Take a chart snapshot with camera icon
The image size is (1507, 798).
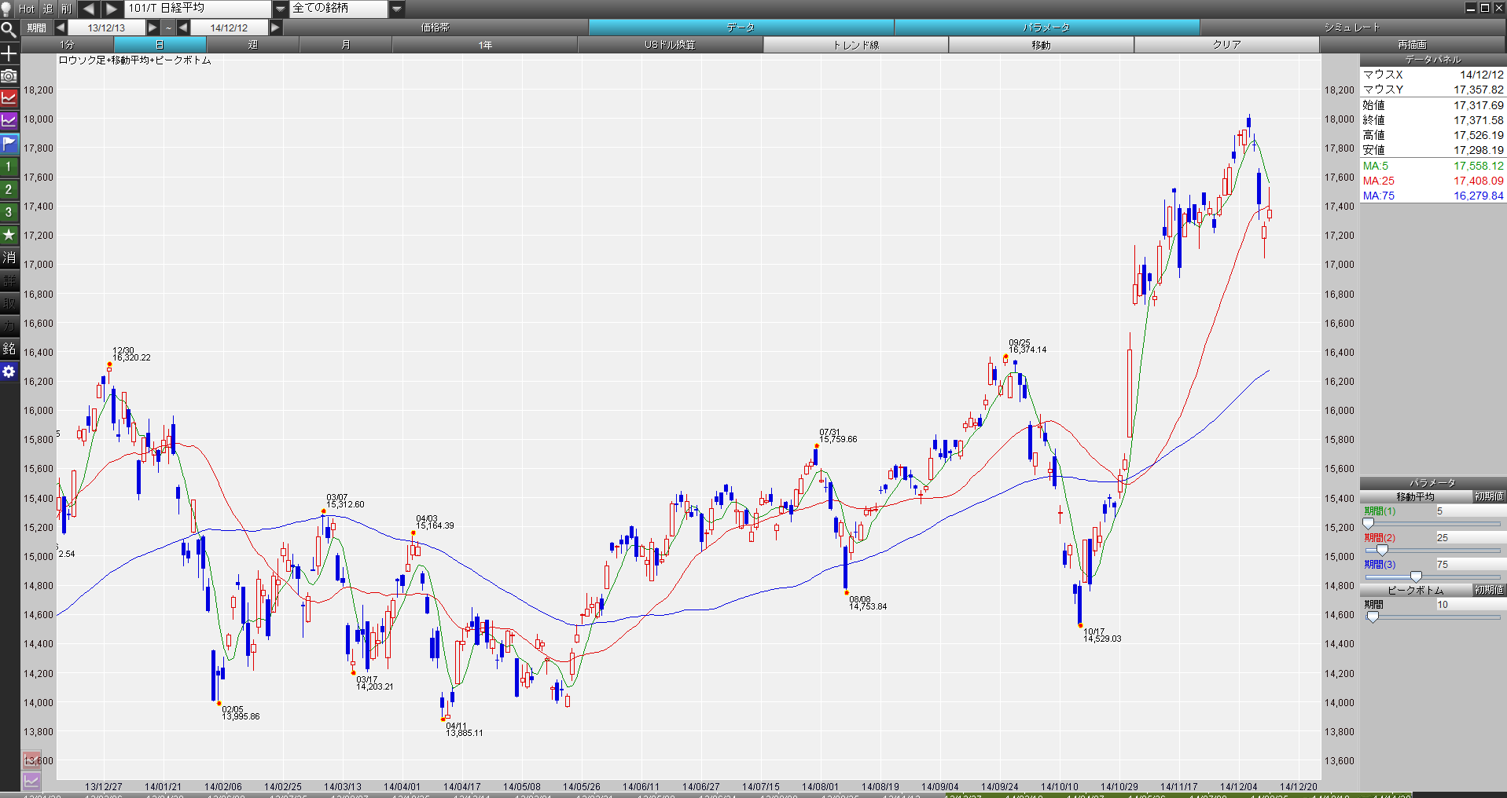(x=9, y=76)
